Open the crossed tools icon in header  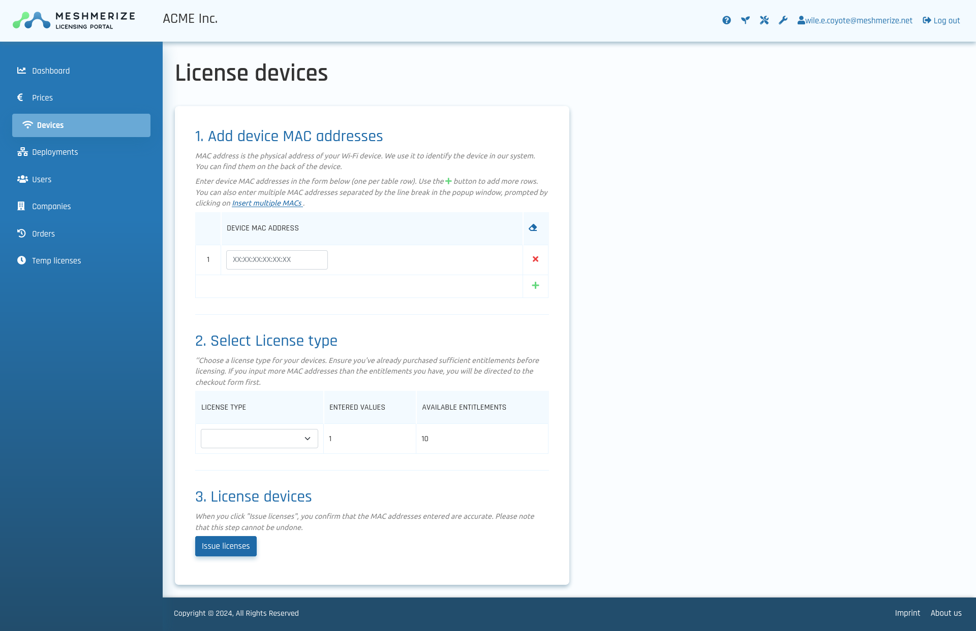(x=764, y=20)
